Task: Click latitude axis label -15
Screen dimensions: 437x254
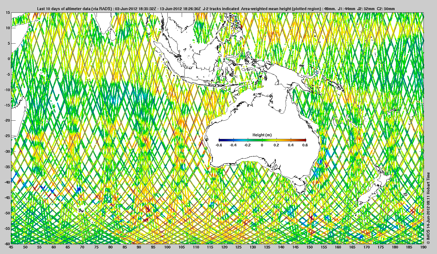Action: click(7, 105)
